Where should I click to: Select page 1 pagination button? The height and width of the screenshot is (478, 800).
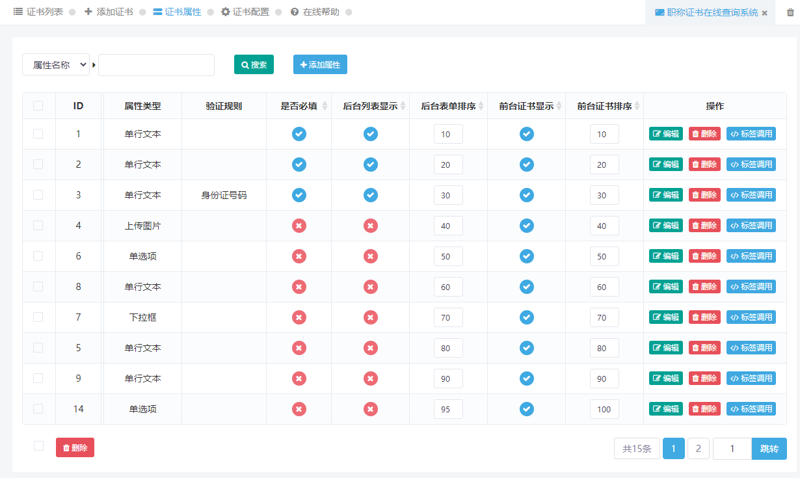click(x=674, y=449)
